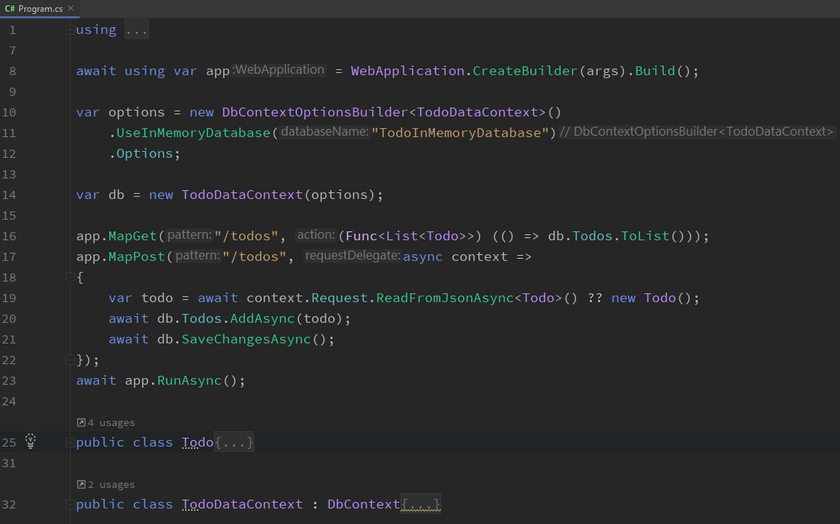Click the collapsed '...' using block placeholder
The image size is (840, 524).
tap(136, 30)
